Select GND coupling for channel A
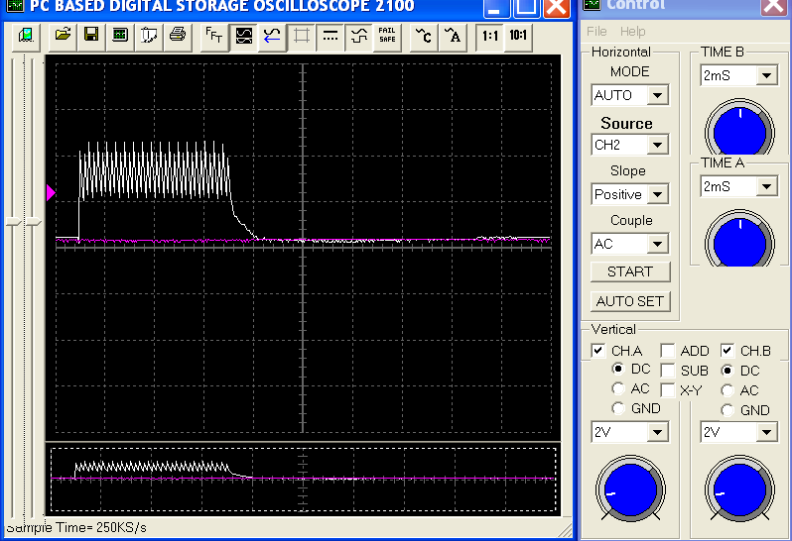The width and height of the screenshot is (792, 541). 619,409
